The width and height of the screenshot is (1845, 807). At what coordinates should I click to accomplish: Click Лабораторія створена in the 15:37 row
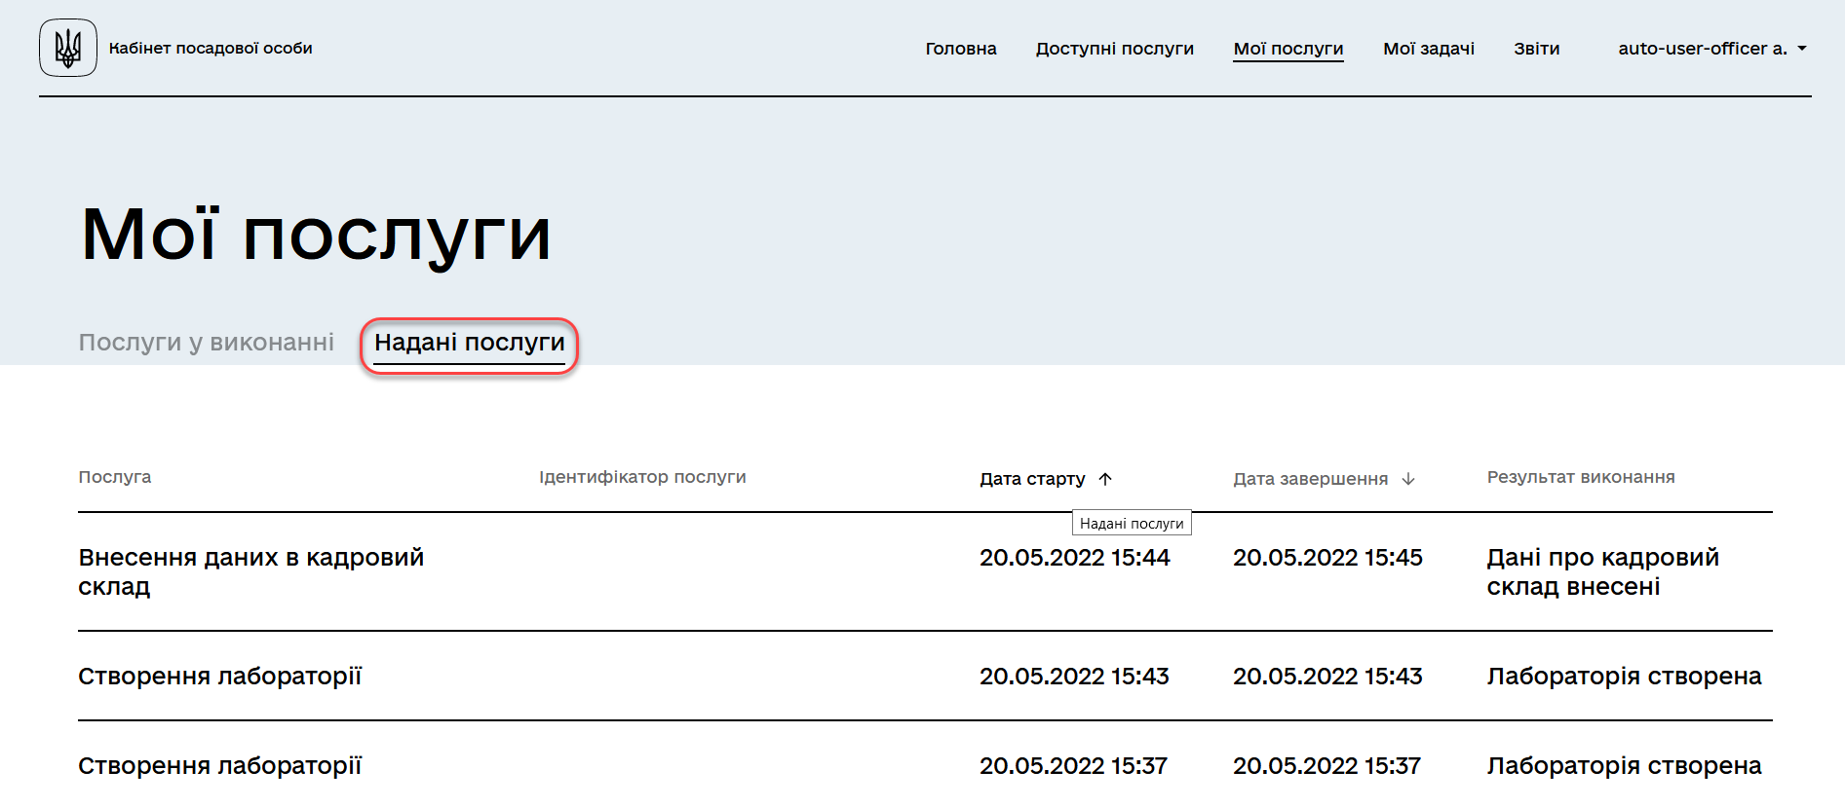1624,766
